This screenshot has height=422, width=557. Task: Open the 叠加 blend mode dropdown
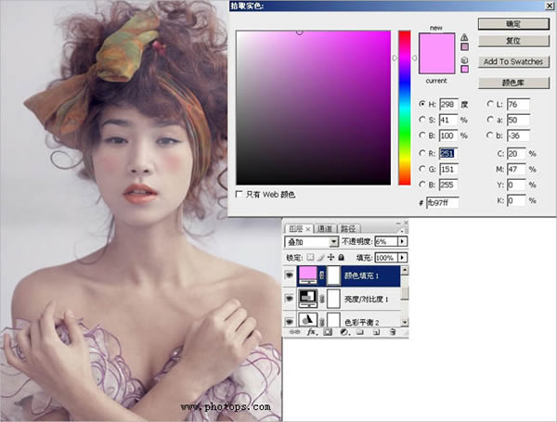333,242
